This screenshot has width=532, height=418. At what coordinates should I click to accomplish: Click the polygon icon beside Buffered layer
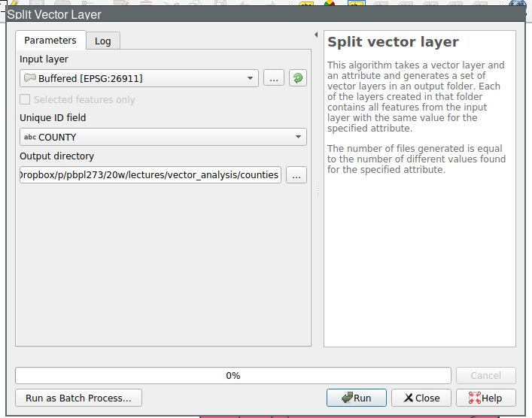click(29, 78)
